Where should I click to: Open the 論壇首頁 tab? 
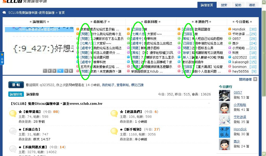[207, 5]
